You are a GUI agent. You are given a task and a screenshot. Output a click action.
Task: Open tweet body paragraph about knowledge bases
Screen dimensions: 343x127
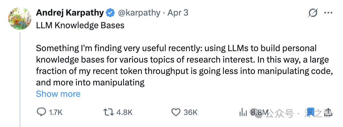[184, 65]
